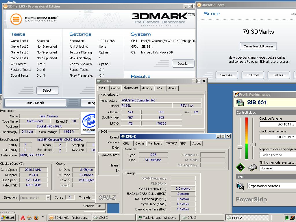Screen dimensions: 296x222
Task: Click the Core Voltage value 1.696 V
Action: click(69, 132)
